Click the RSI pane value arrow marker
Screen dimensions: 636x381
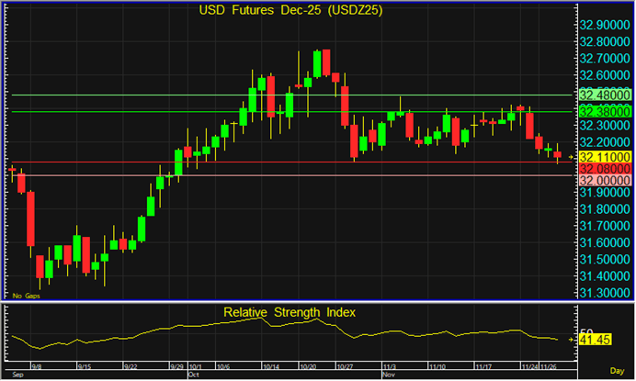(x=572, y=341)
